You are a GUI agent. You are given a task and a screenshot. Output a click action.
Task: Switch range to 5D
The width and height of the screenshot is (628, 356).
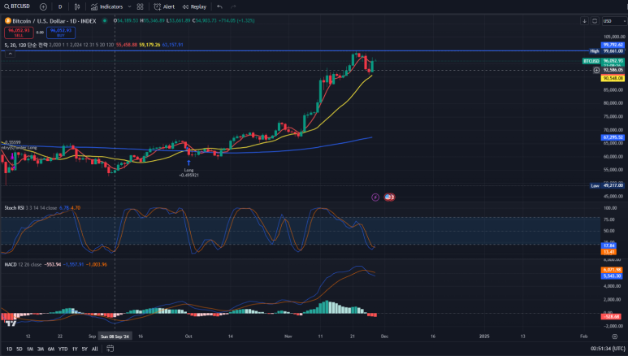pyautogui.click(x=19, y=349)
